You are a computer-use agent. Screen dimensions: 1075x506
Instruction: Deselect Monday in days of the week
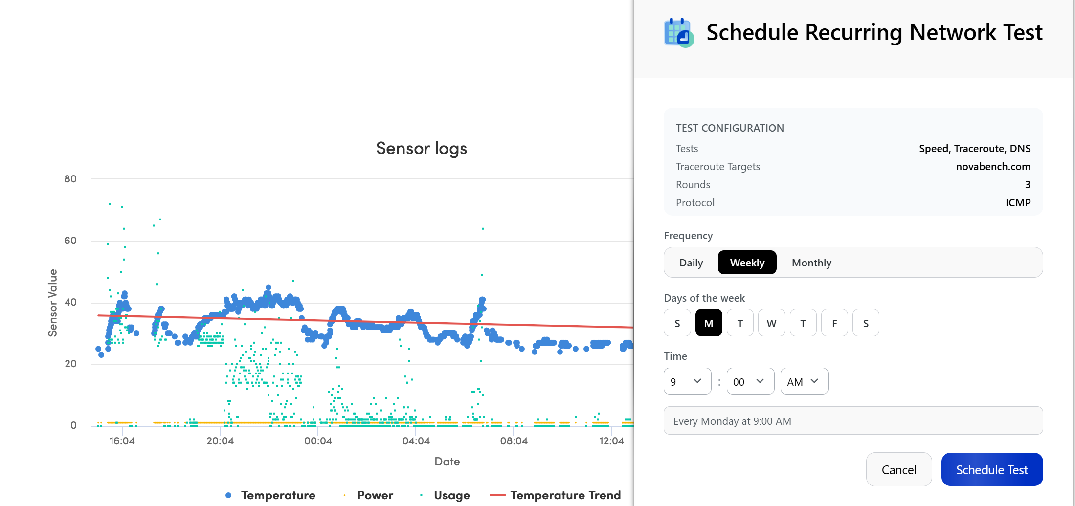coord(709,323)
